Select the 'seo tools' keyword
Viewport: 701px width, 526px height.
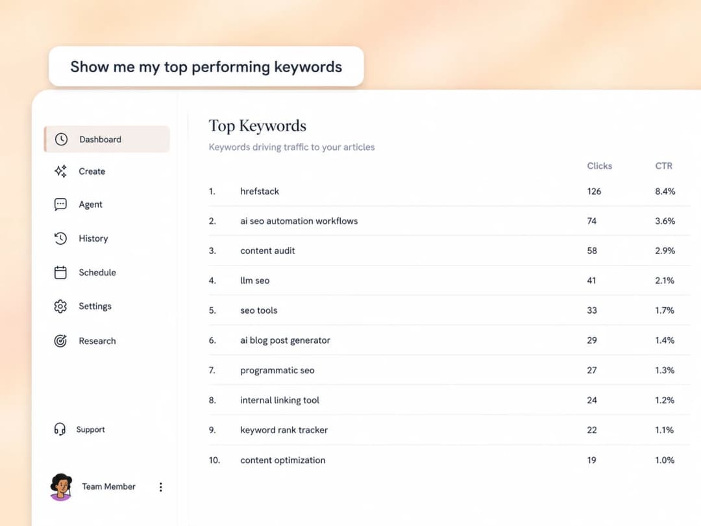(x=259, y=310)
